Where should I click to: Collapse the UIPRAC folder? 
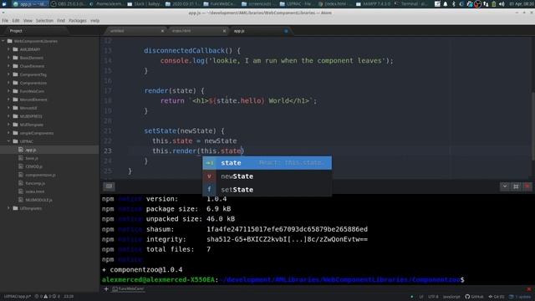pyautogui.click(x=9, y=141)
